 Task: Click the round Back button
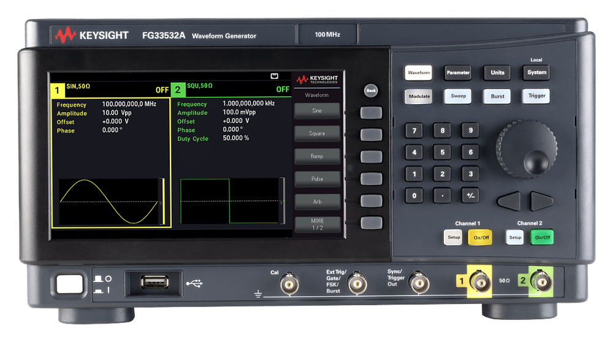pyautogui.click(x=371, y=91)
